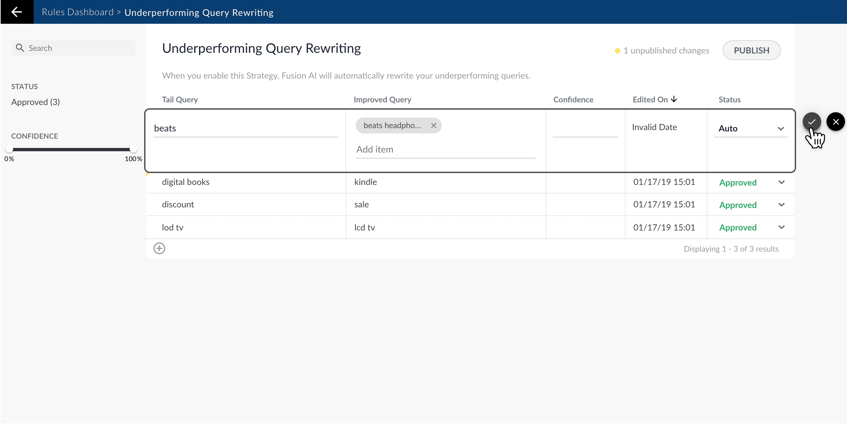This screenshot has height=424, width=847.
Task: Toggle the Approved (3) status filter
Action: point(35,102)
